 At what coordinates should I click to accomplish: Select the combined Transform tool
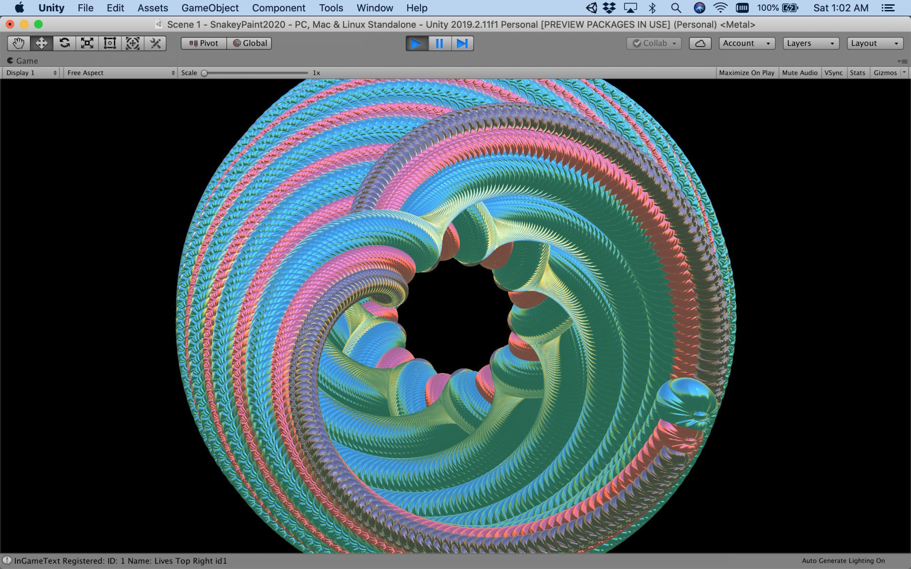tap(132, 43)
